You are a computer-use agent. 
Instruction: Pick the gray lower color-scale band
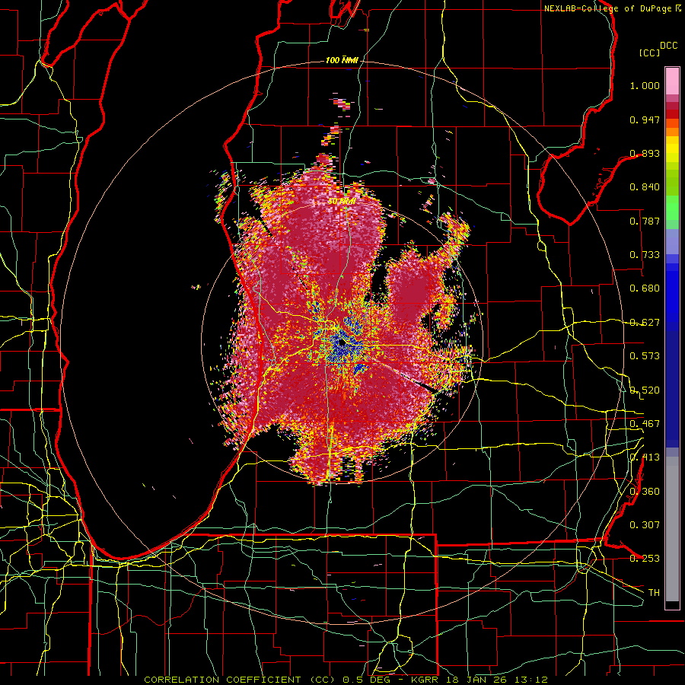[x=672, y=529]
